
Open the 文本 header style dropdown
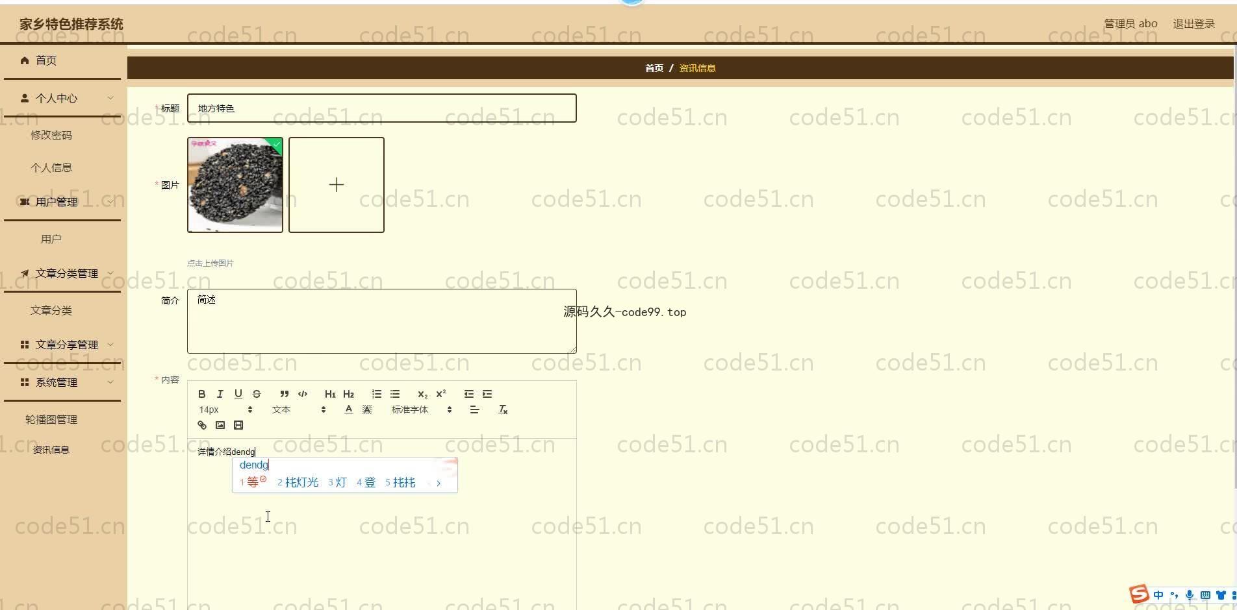pos(299,409)
